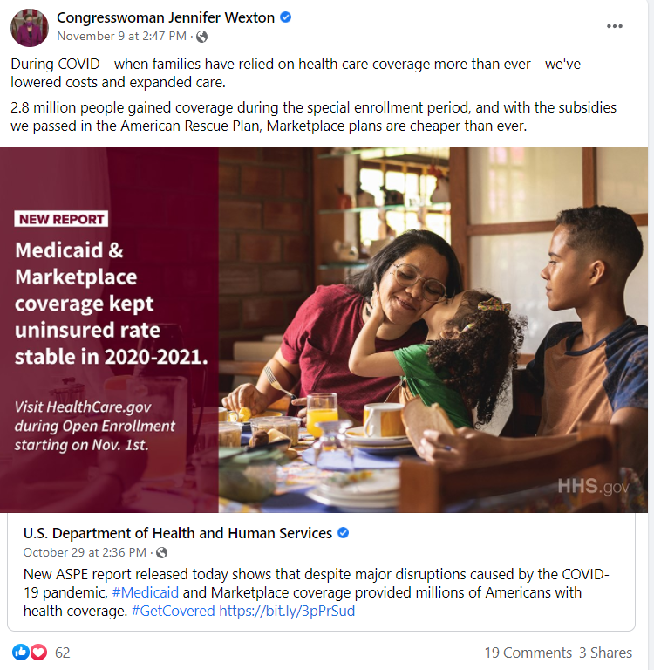Open U.S. Department of Health and Human Services page
The image size is (654, 670).
[x=178, y=533]
